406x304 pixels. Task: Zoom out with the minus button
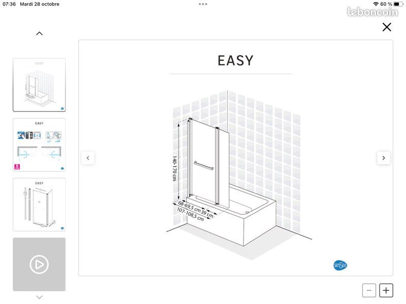tap(369, 290)
